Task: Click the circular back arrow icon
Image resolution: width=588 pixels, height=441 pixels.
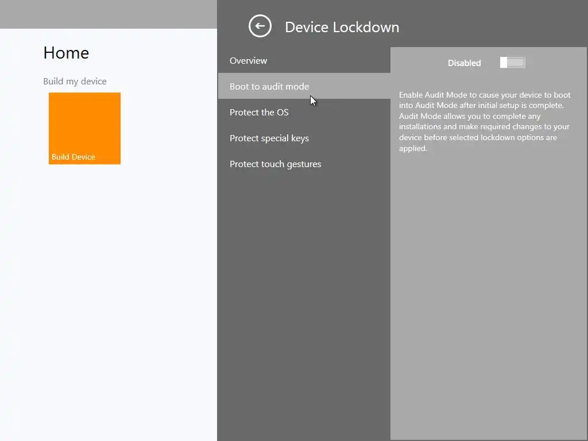Action: pos(260,26)
